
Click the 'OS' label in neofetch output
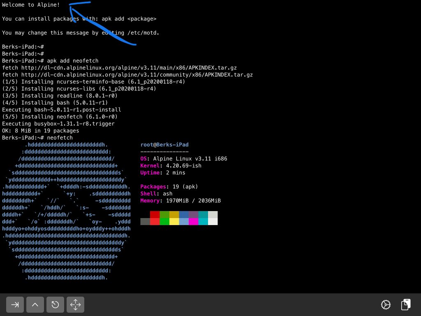pos(143,158)
